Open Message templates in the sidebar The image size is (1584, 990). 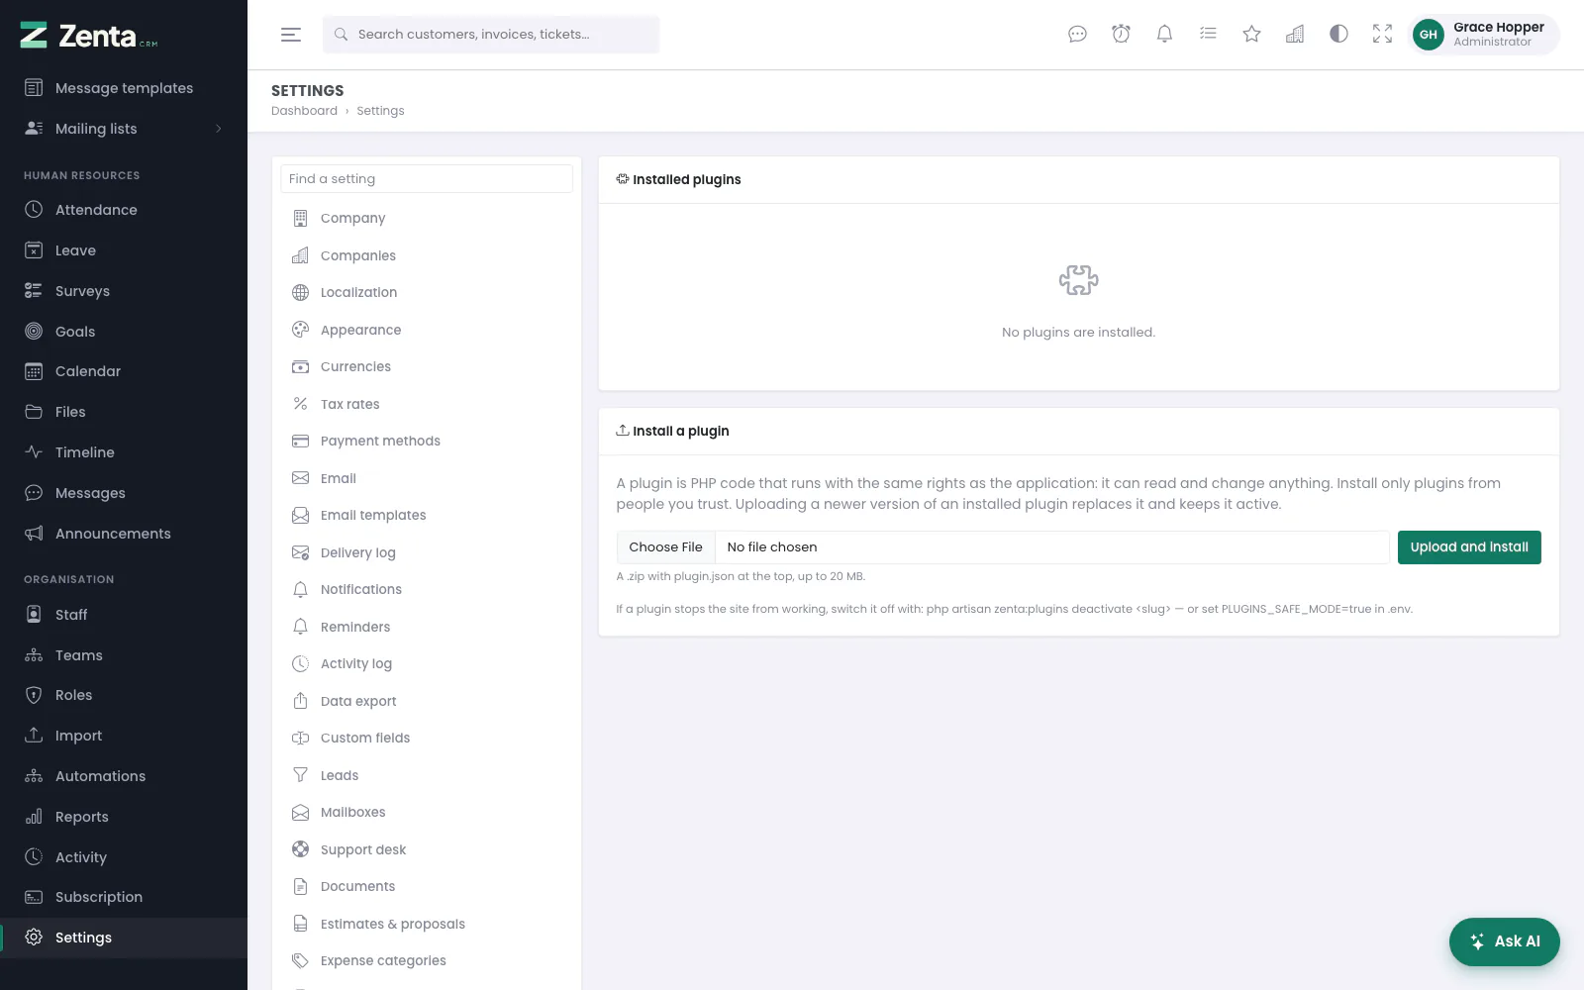tap(124, 88)
